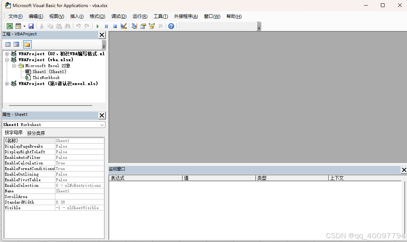This screenshot has height=242, width=407.
Task: Click View Object icon in project panel
Action: (x=16, y=44)
